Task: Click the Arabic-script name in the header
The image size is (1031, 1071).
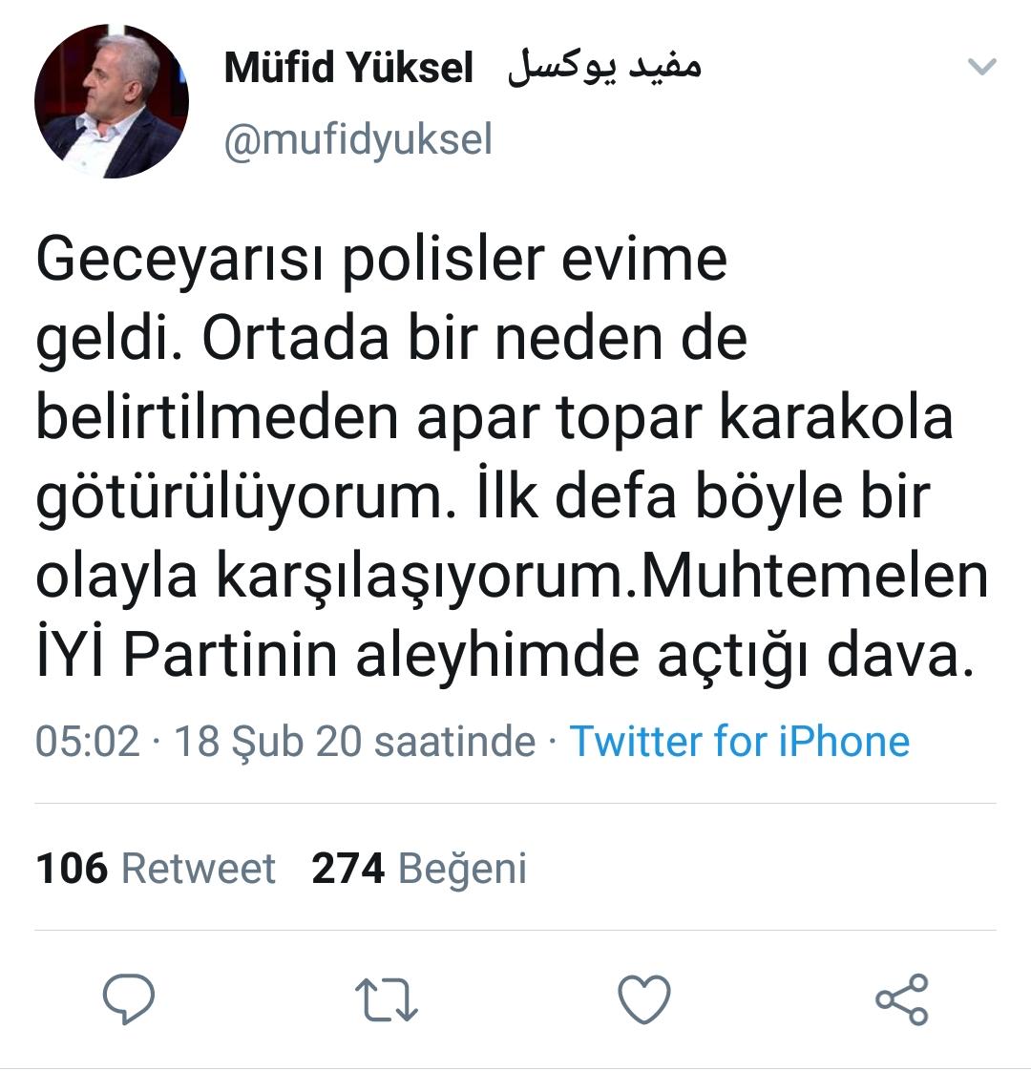Action: click(604, 68)
